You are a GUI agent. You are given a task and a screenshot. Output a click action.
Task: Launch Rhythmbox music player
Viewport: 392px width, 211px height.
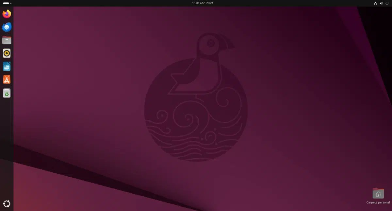pyautogui.click(x=7, y=53)
